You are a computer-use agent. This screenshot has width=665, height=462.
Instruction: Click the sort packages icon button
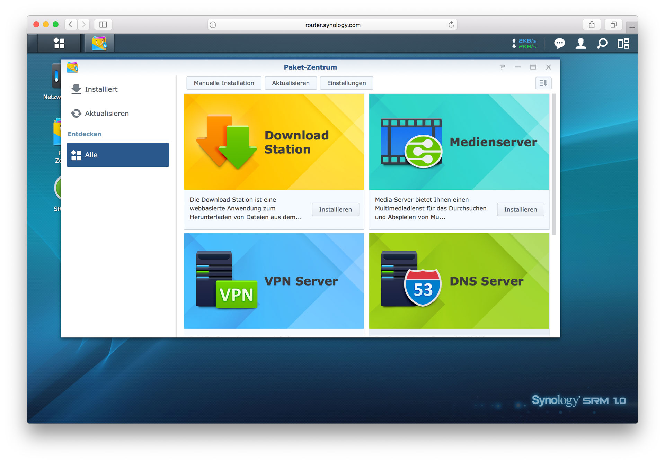click(543, 83)
